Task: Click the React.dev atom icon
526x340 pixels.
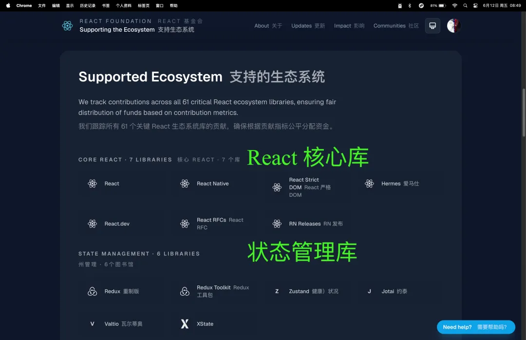Action: pyautogui.click(x=92, y=224)
